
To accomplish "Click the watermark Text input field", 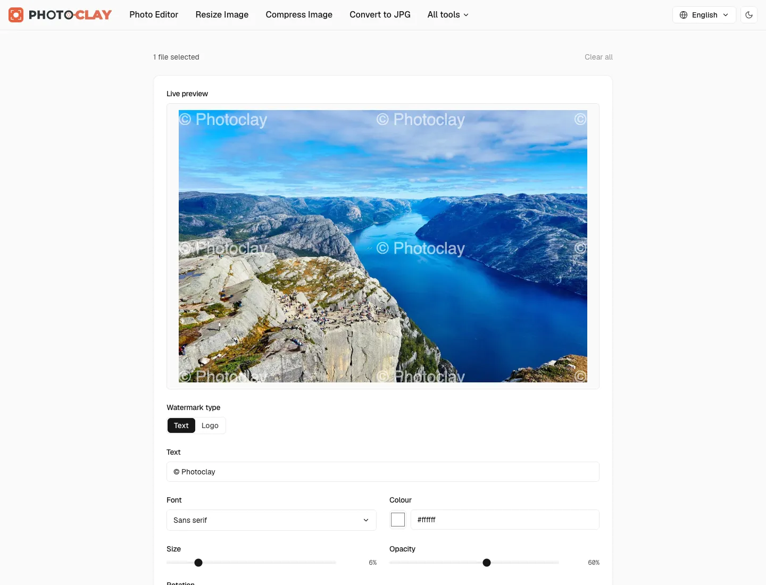I will [383, 472].
